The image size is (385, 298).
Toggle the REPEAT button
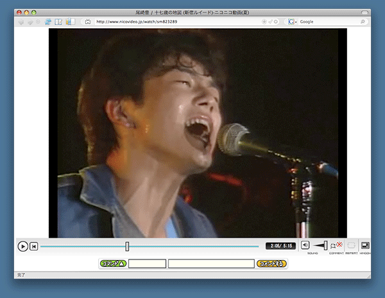(352, 245)
